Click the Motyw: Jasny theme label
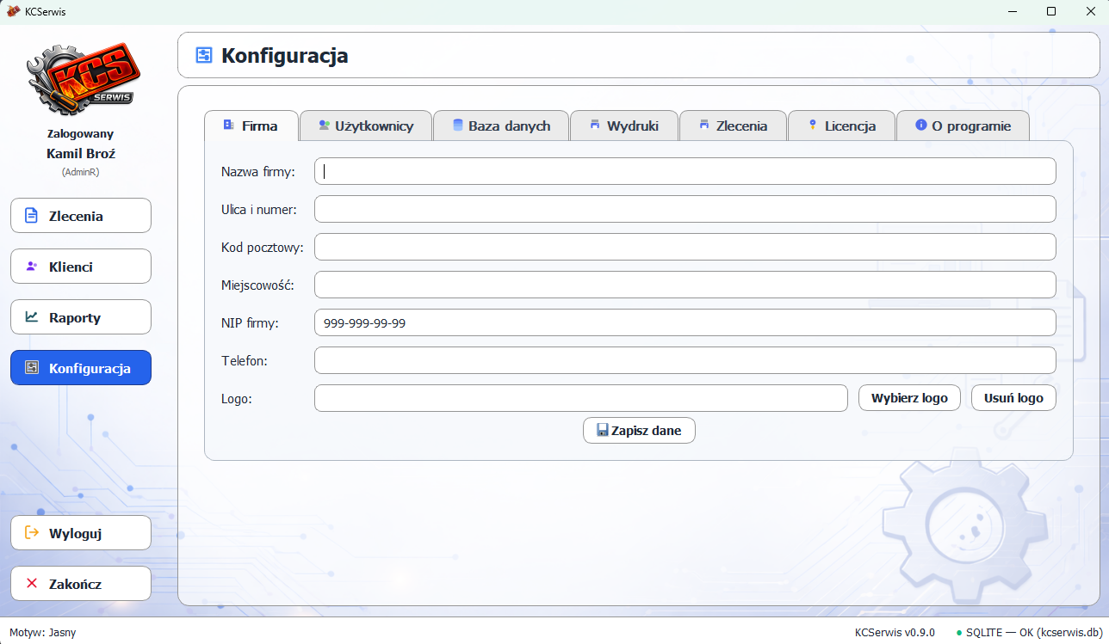The width and height of the screenshot is (1109, 644). tap(43, 632)
